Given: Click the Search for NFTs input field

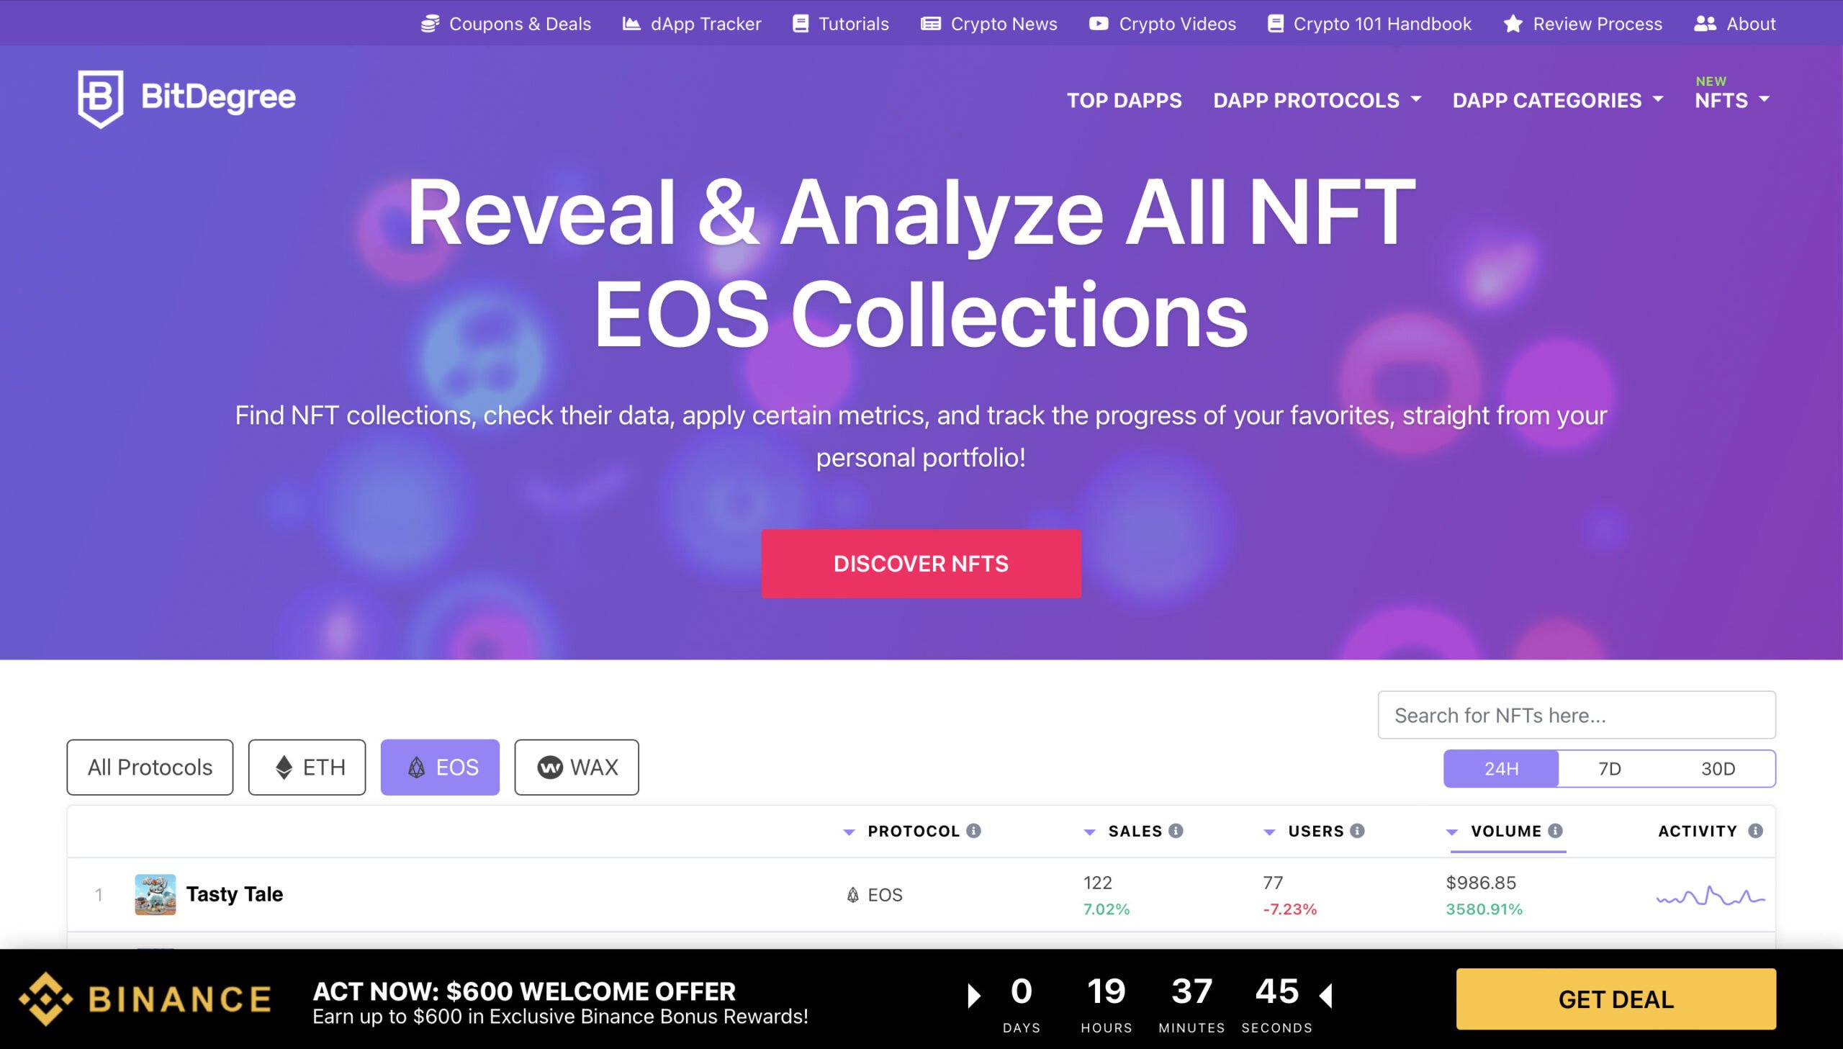Looking at the screenshot, I should (1576, 715).
